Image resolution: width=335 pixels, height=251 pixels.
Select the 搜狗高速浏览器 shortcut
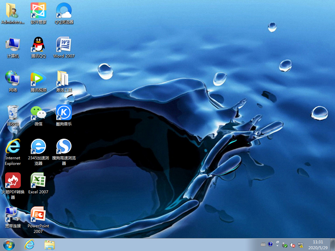click(x=64, y=147)
